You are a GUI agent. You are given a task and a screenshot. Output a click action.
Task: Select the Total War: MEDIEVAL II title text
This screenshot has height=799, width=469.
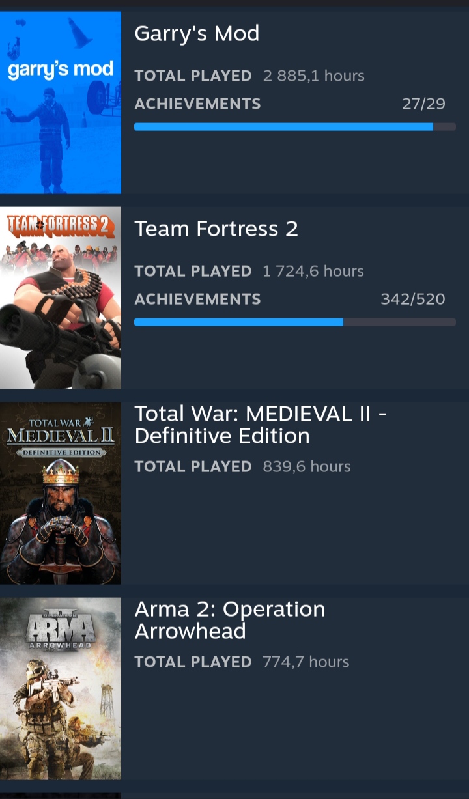click(x=261, y=425)
